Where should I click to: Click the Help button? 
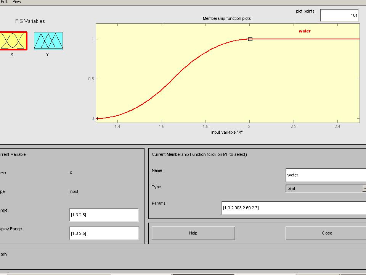point(193,233)
